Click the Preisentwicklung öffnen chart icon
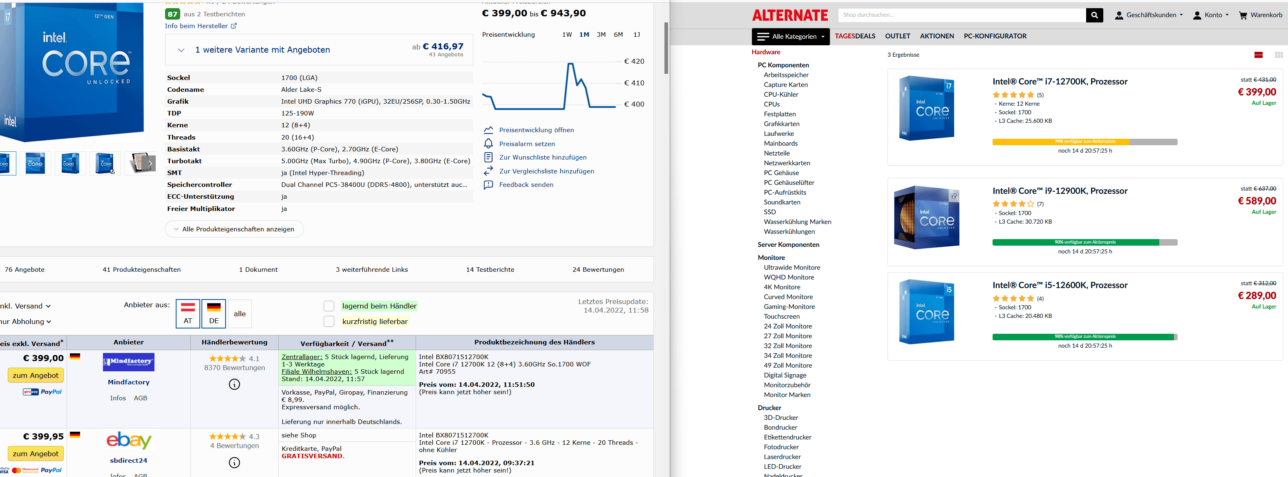This screenshot has height=477, width=1288. tap(488, 130)
